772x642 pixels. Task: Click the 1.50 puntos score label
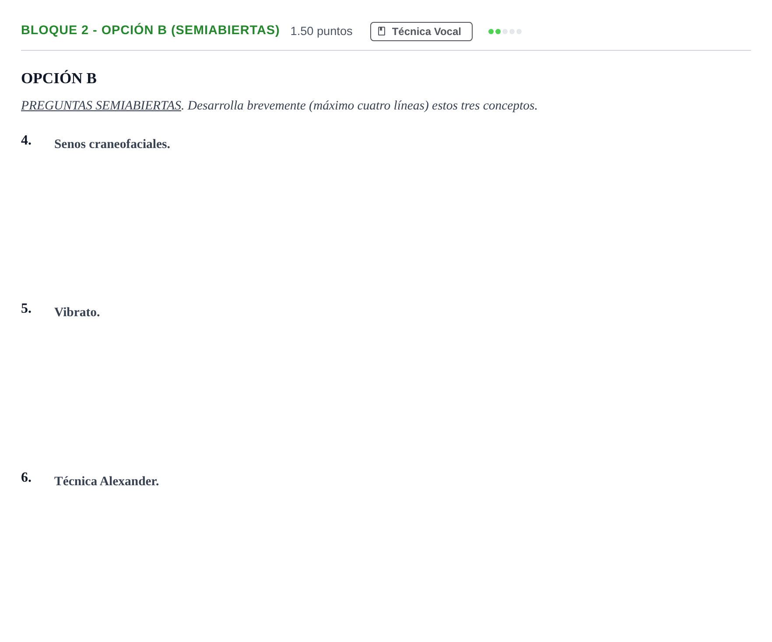tap(321, 31)
